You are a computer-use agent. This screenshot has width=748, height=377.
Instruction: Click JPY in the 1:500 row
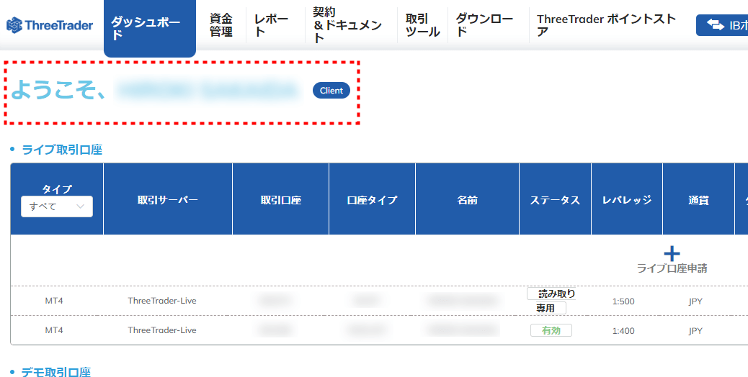[695, 301]
